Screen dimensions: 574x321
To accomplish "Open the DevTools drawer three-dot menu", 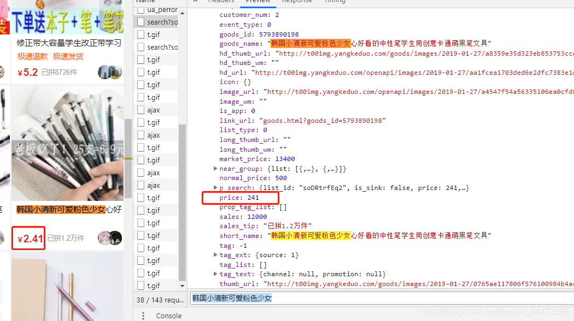I will click(143, 316).
